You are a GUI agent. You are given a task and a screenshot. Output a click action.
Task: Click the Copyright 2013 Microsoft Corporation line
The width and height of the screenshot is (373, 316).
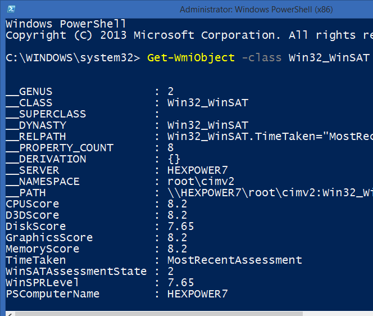coord(189,35)
